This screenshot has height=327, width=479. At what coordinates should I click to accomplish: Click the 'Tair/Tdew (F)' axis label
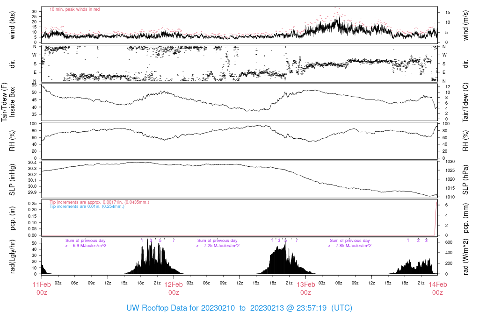(4, 102)
